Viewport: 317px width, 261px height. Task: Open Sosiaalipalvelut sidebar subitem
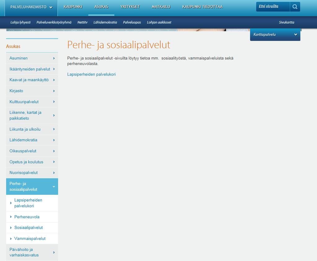[32, 228]
